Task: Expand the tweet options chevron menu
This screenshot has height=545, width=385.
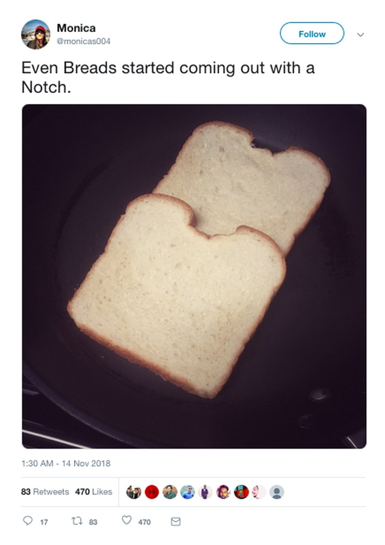Action: pos(361,34)
